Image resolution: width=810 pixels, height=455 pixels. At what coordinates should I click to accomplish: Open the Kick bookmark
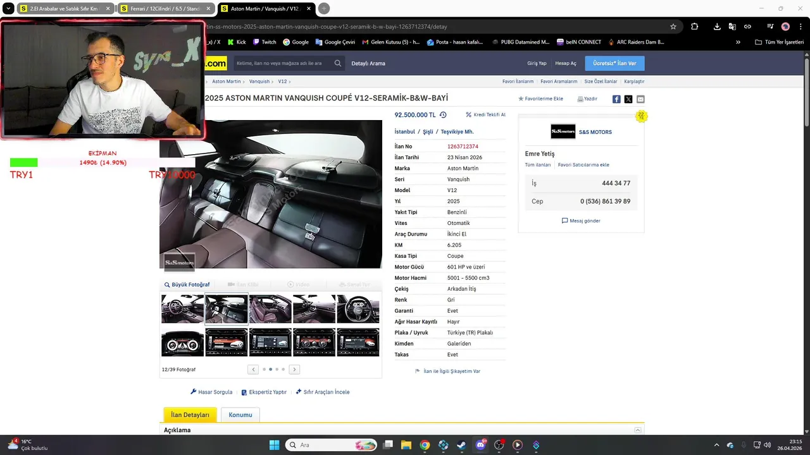point(237,42)
